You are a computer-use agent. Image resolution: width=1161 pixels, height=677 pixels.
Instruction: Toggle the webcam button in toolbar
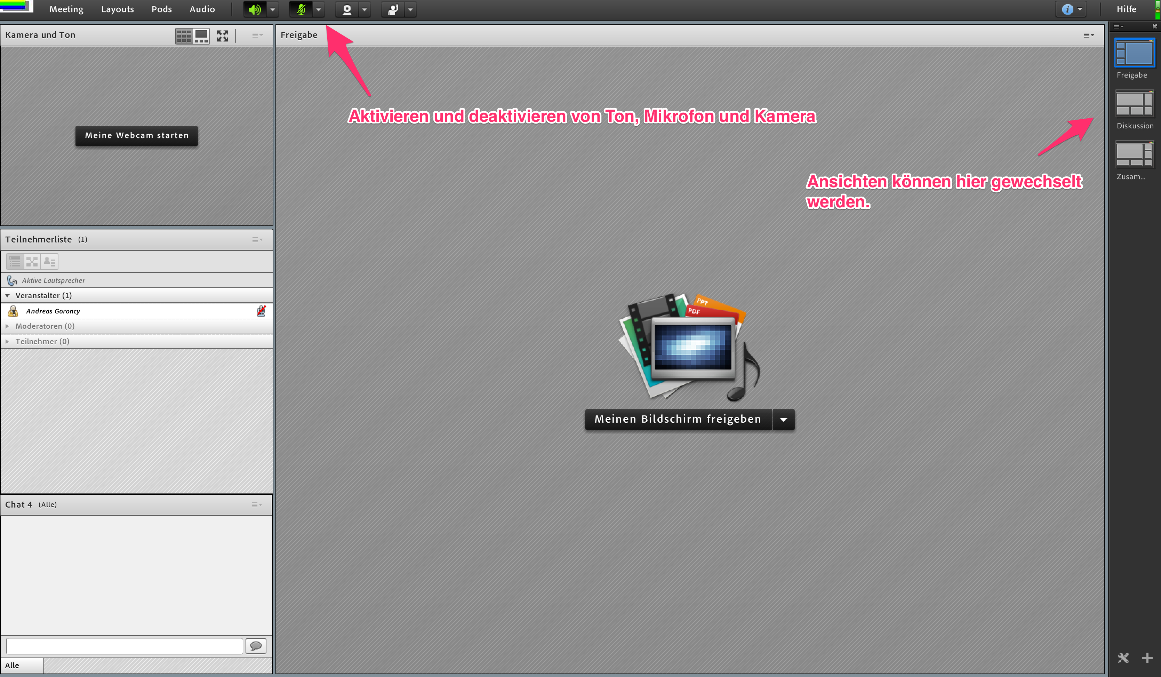347,9
